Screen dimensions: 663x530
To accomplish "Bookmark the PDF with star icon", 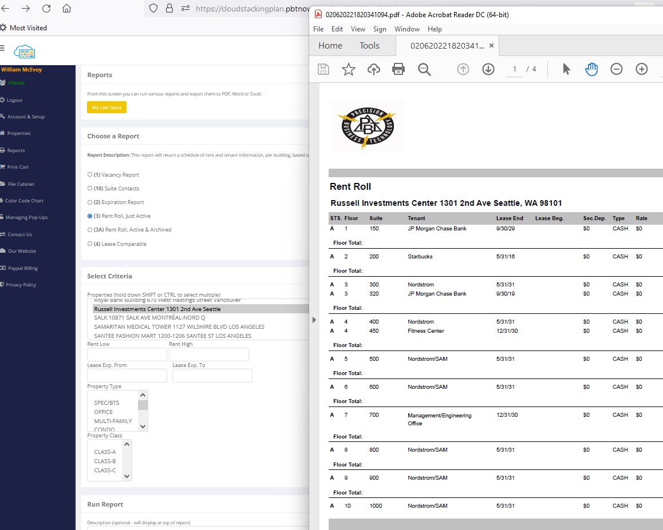I will coord(349,69).
